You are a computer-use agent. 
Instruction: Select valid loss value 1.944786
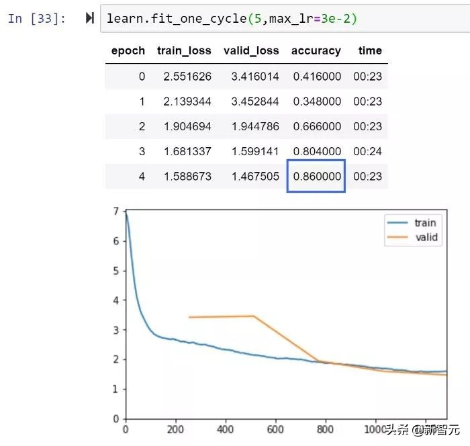(x=255, y=126)
